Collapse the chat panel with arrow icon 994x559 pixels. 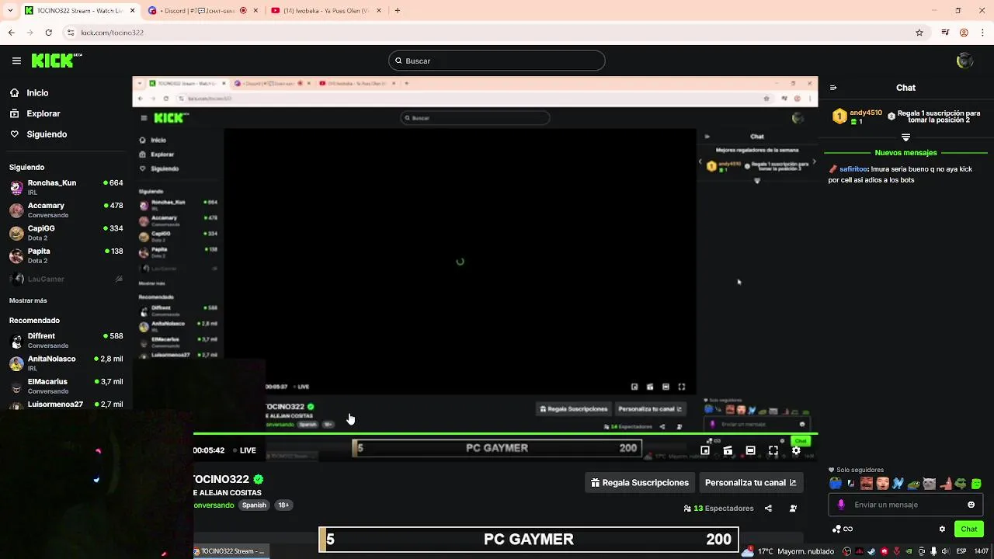pyautogui.click(x=833, y=88)
